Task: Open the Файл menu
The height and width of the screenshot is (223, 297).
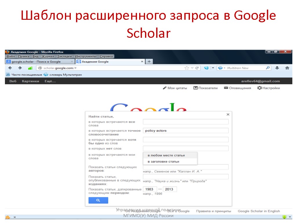Action: (x=11, y=56)
